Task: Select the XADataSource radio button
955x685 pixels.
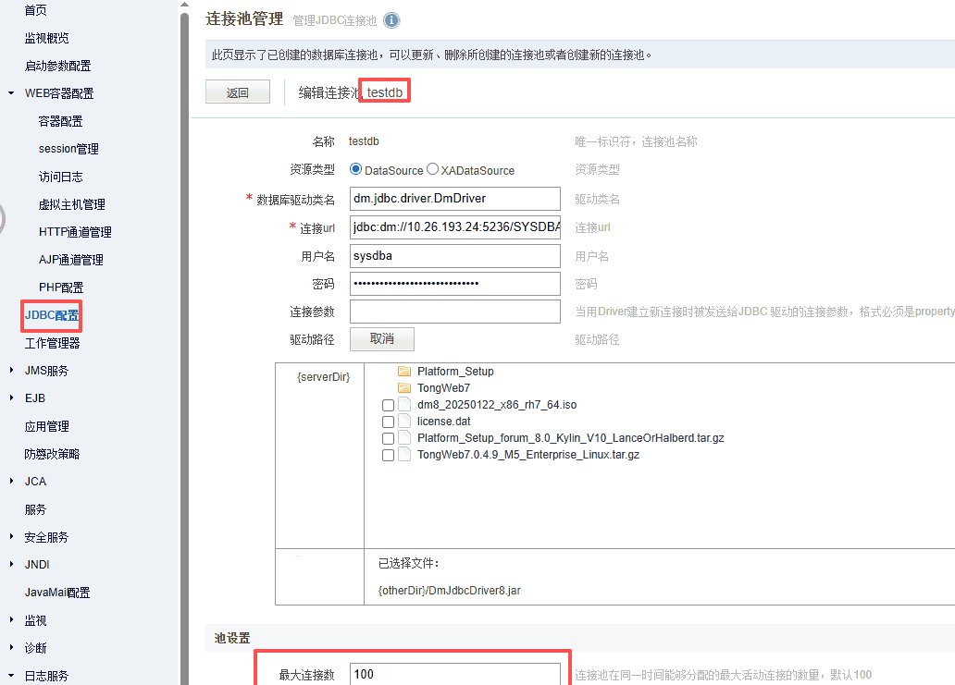Action: coord(432,170)
